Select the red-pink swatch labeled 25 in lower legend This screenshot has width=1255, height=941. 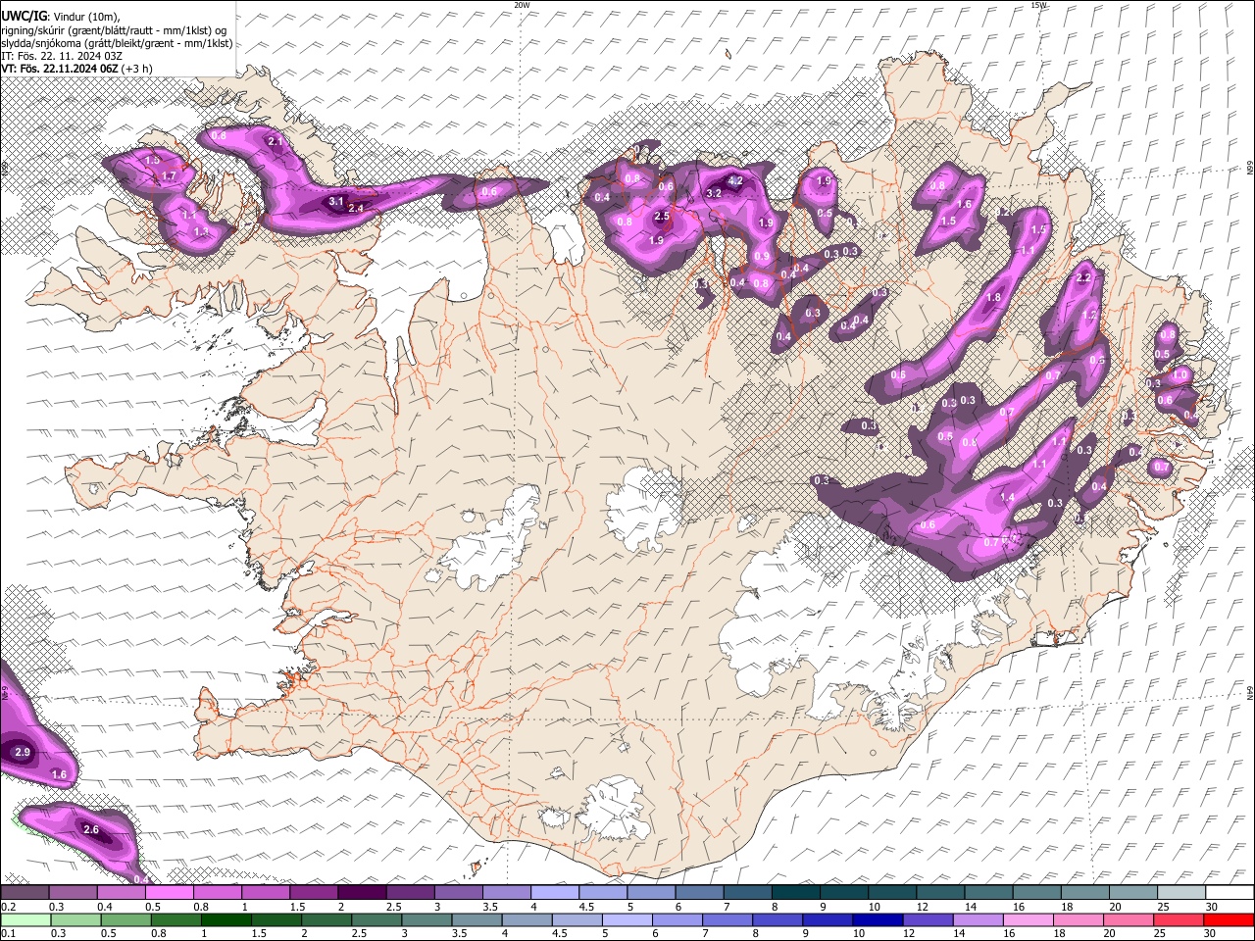1177,920
